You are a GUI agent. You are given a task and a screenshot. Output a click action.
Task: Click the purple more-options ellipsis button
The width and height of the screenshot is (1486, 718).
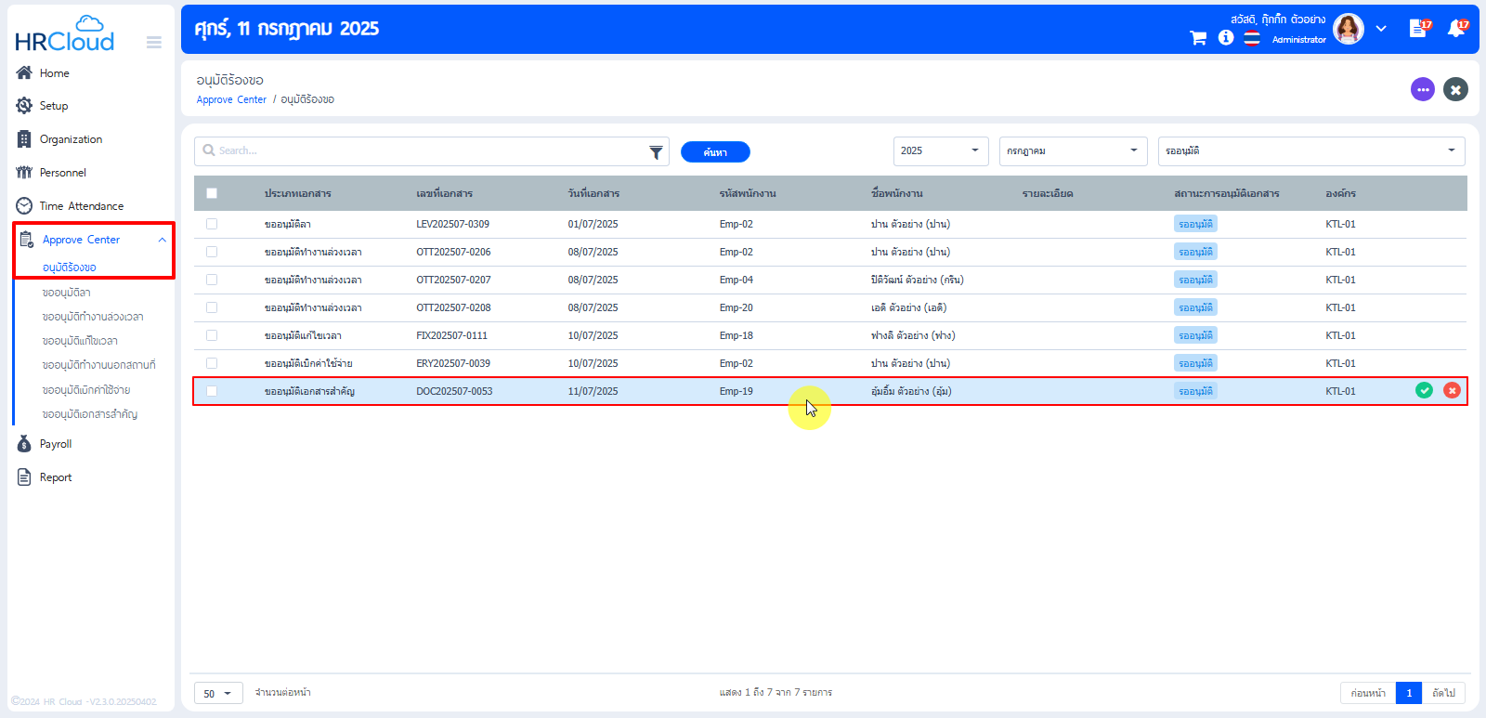(1422, 89)
